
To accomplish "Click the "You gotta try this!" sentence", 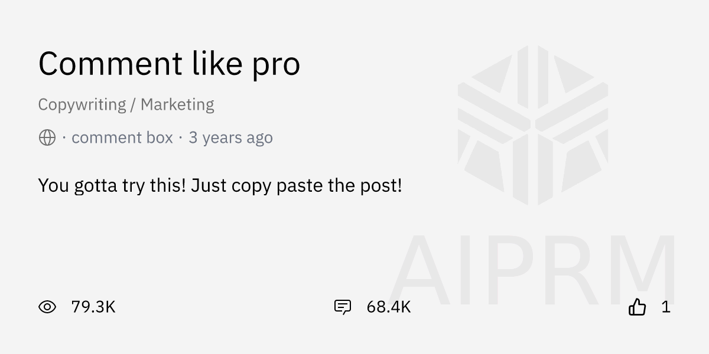I will pos(112,186).
